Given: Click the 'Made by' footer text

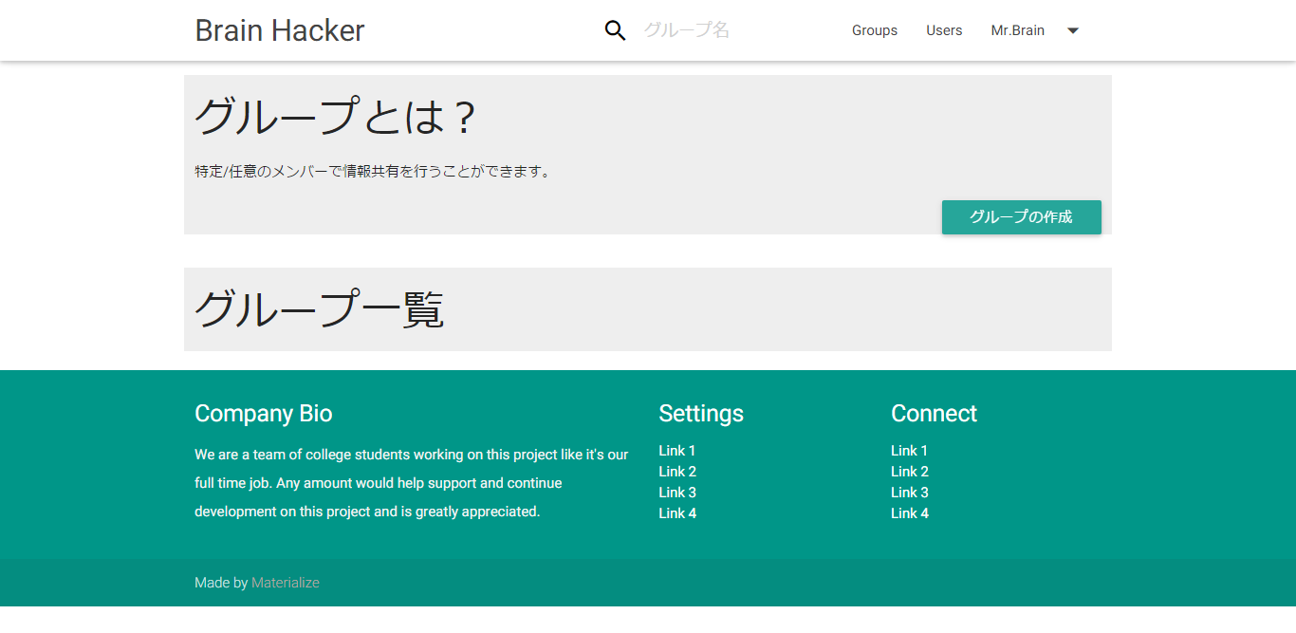Looking at the screenshot, I should coord(221,583).
